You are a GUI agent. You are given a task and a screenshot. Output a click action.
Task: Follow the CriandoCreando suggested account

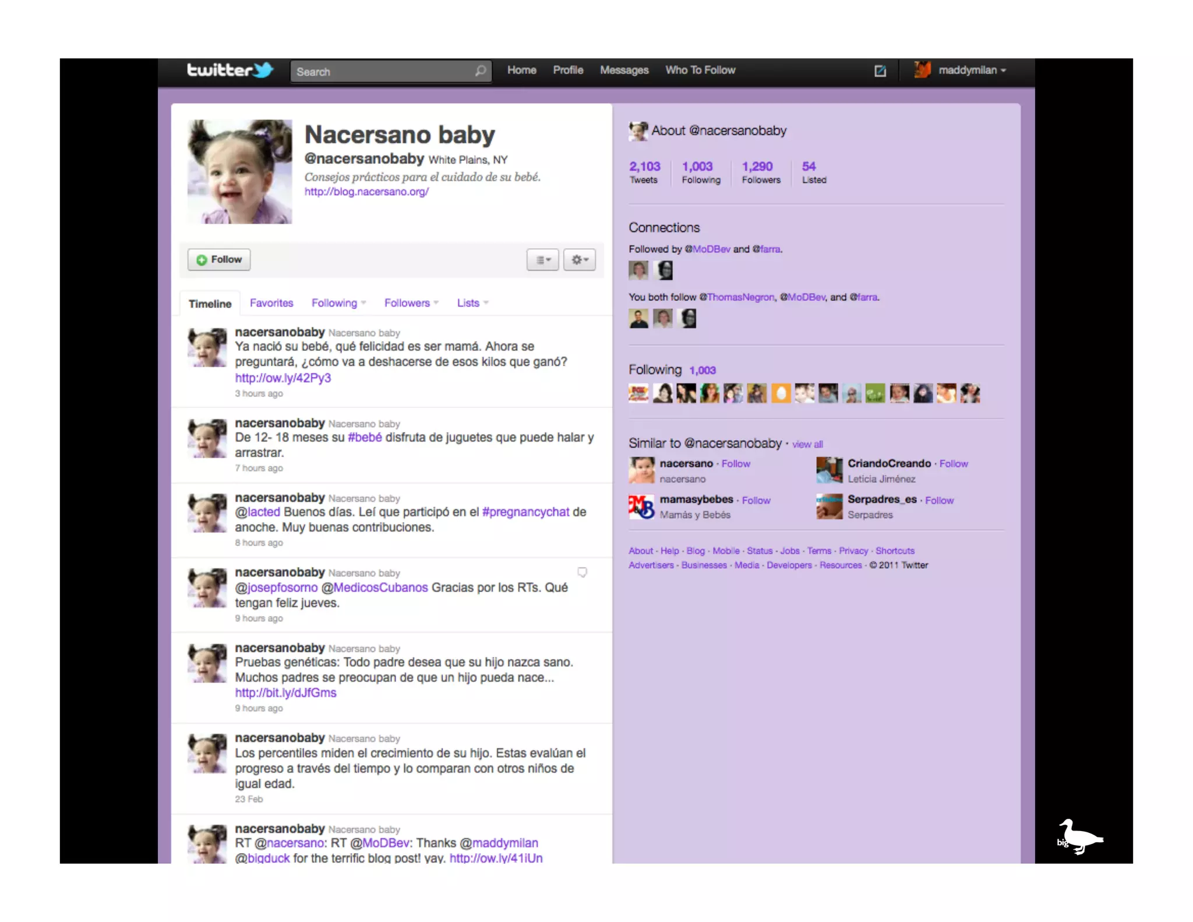tap(954, 464)
